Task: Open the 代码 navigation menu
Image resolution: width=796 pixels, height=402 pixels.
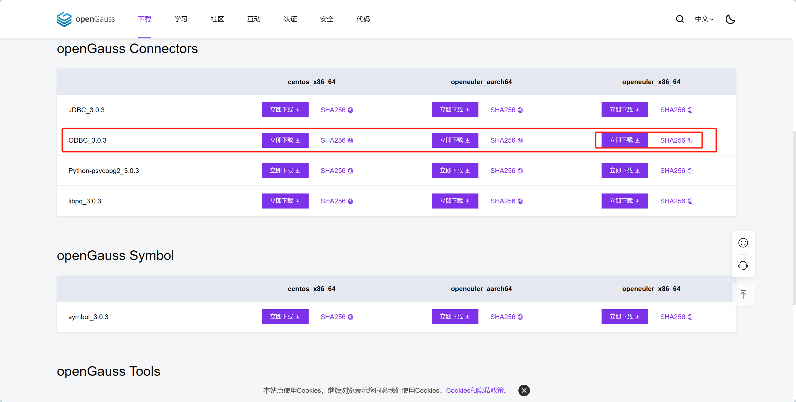Action: pyautogui.click(x=363, y=19)
